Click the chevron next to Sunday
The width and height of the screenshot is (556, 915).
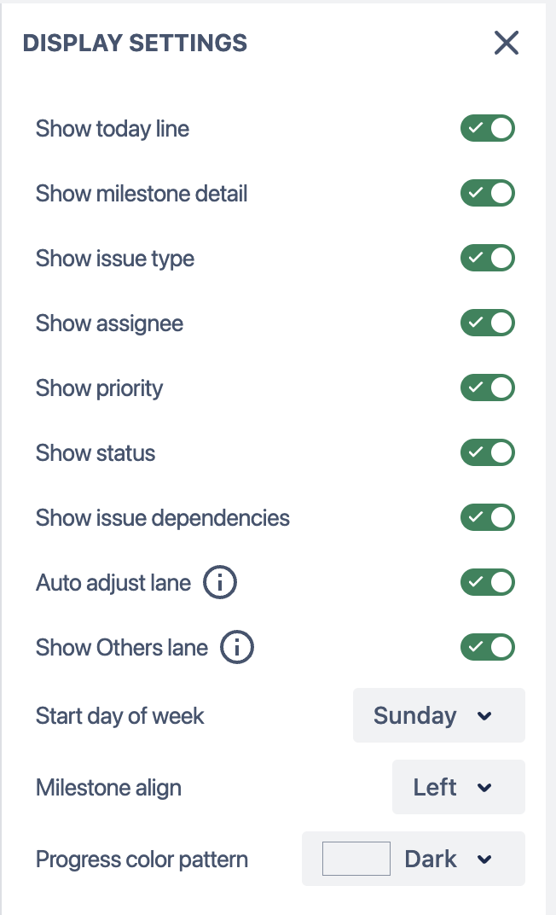pos(484,716)
